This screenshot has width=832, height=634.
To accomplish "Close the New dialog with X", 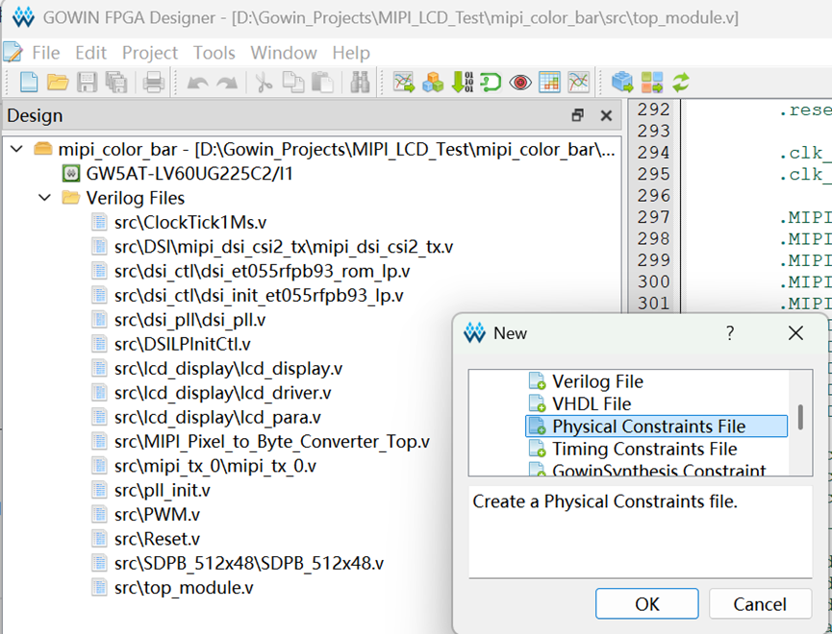I will click(795, 333).
